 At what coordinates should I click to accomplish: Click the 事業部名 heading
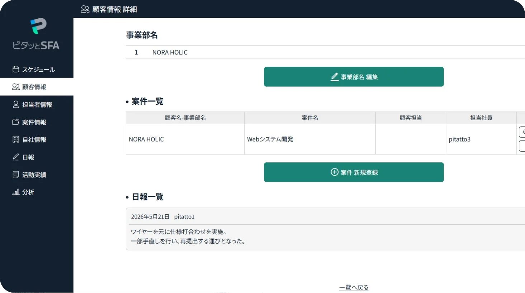(142, 35)
